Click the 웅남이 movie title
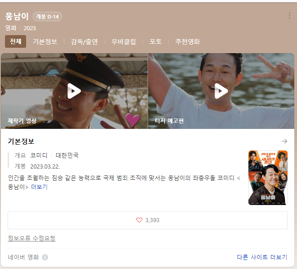 [17, 16]
